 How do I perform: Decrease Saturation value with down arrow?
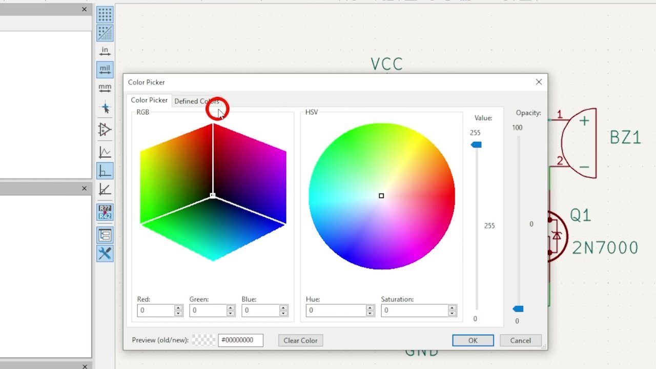pyautogui.click(x=452, y=313)
